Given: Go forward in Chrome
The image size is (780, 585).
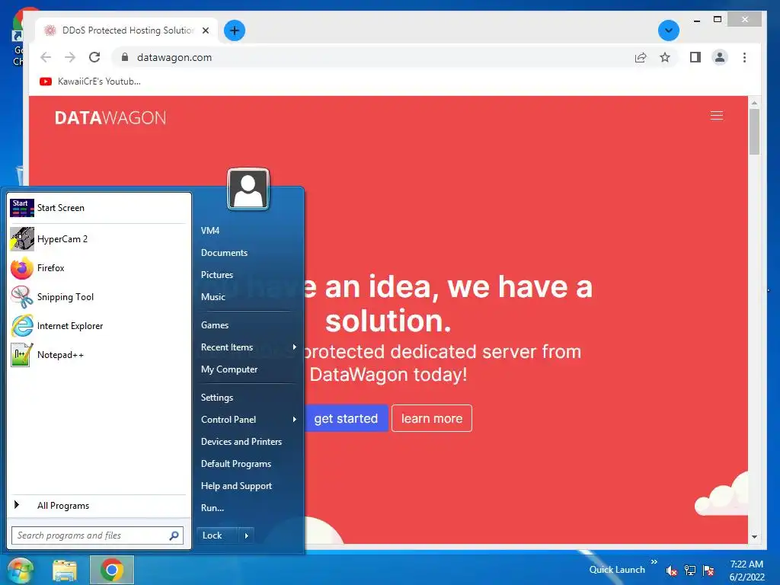Looking at the screenshot, I should 70,57.
